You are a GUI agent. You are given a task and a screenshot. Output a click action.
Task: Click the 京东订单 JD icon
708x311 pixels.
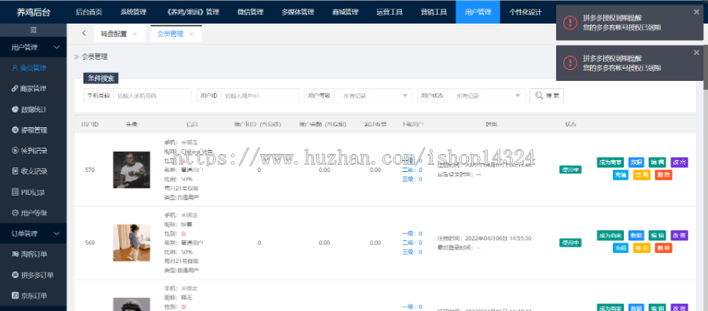point(15,295)
